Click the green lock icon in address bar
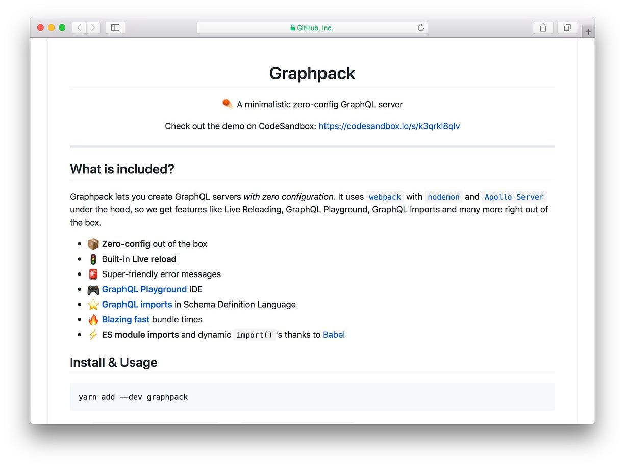Viewport: 625px width, 467px height. [292, 28]
